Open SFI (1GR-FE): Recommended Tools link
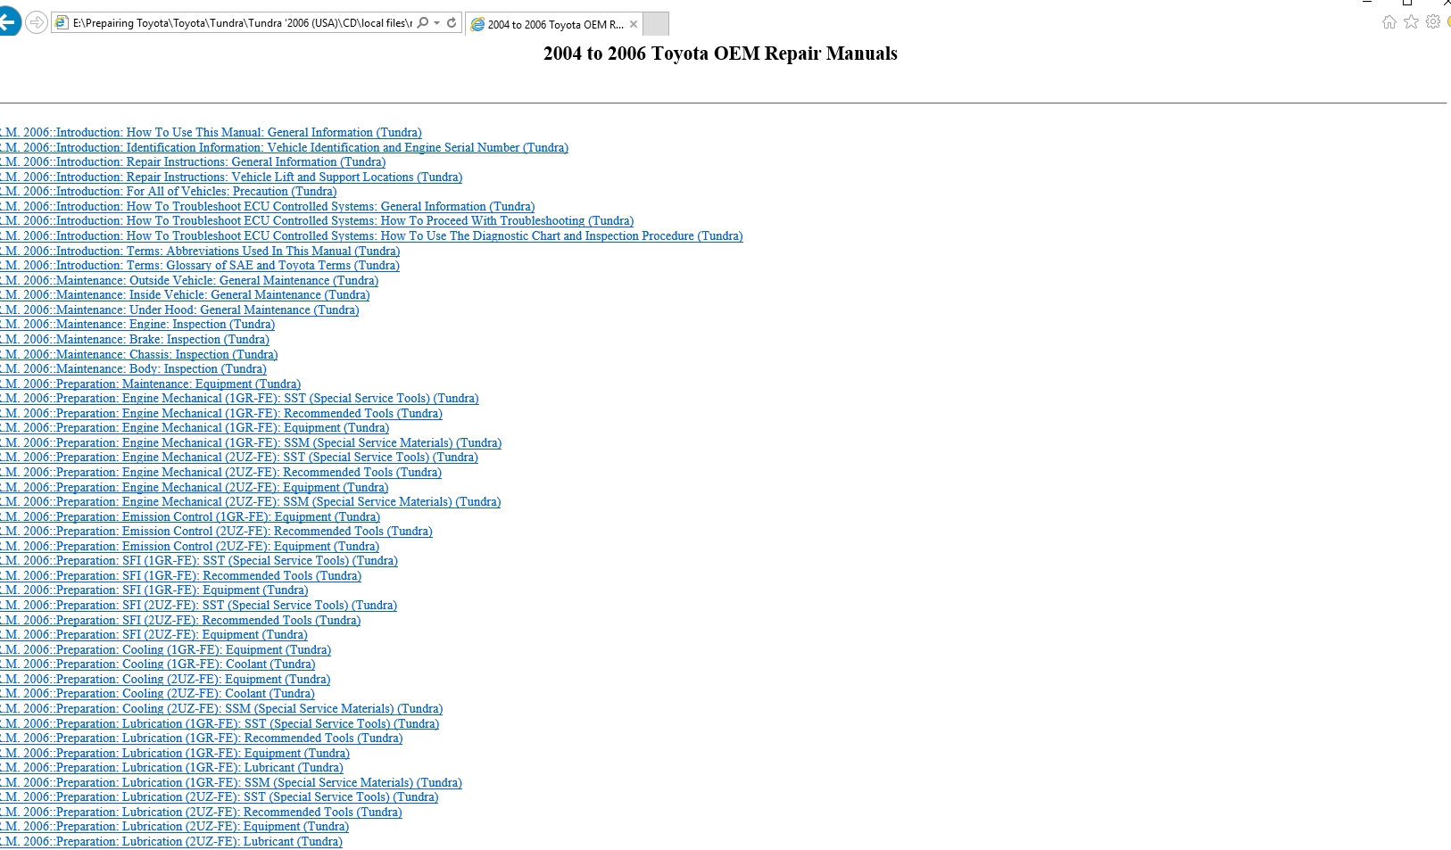This screenshot has height=850, width=1451. 180,576
